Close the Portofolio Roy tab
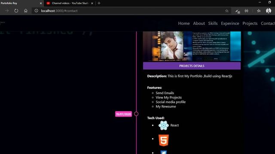This screenshot has height=154, width=275. coord(41,3)
